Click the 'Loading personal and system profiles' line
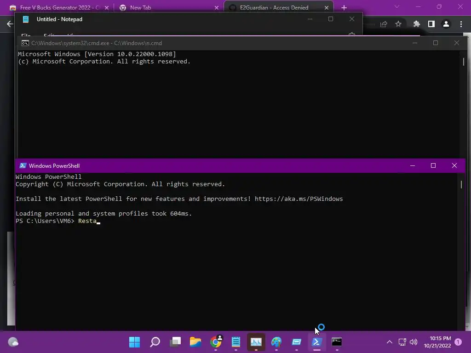The image size is (471, 353). click(103, 213)
